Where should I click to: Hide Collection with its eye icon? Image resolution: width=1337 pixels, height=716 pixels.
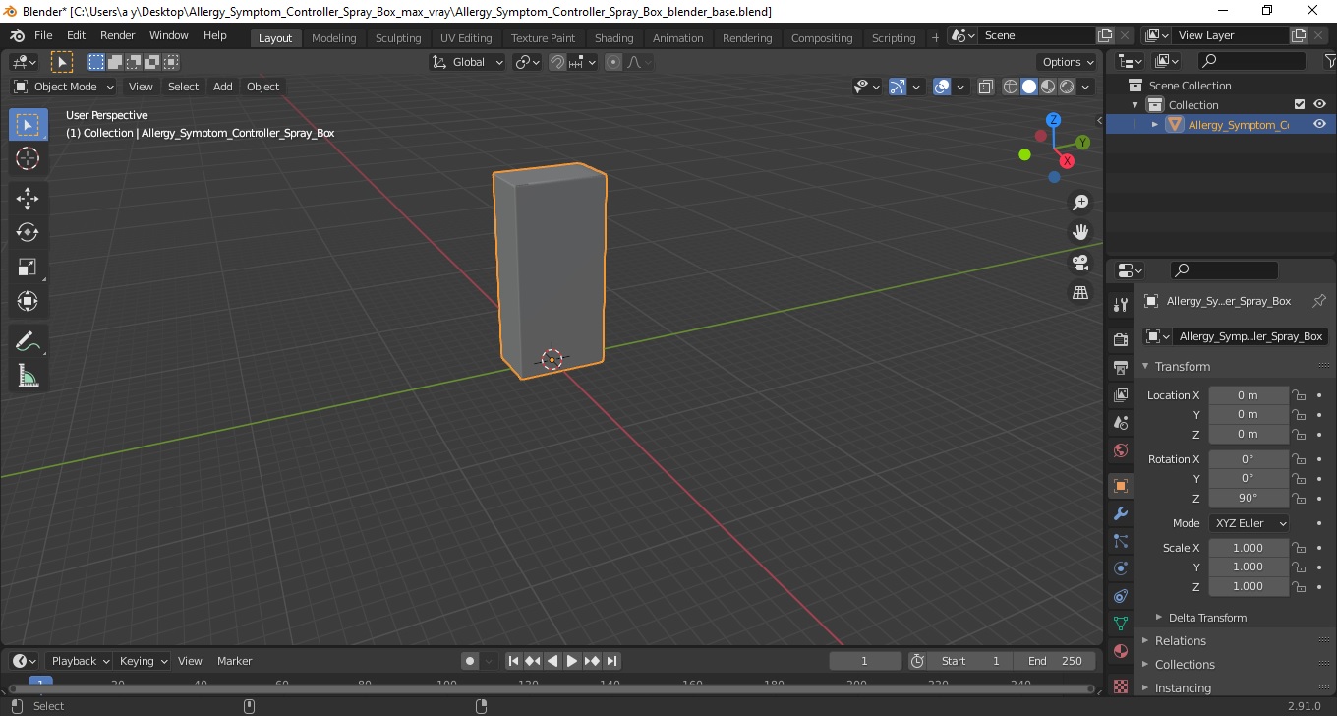1319,104
